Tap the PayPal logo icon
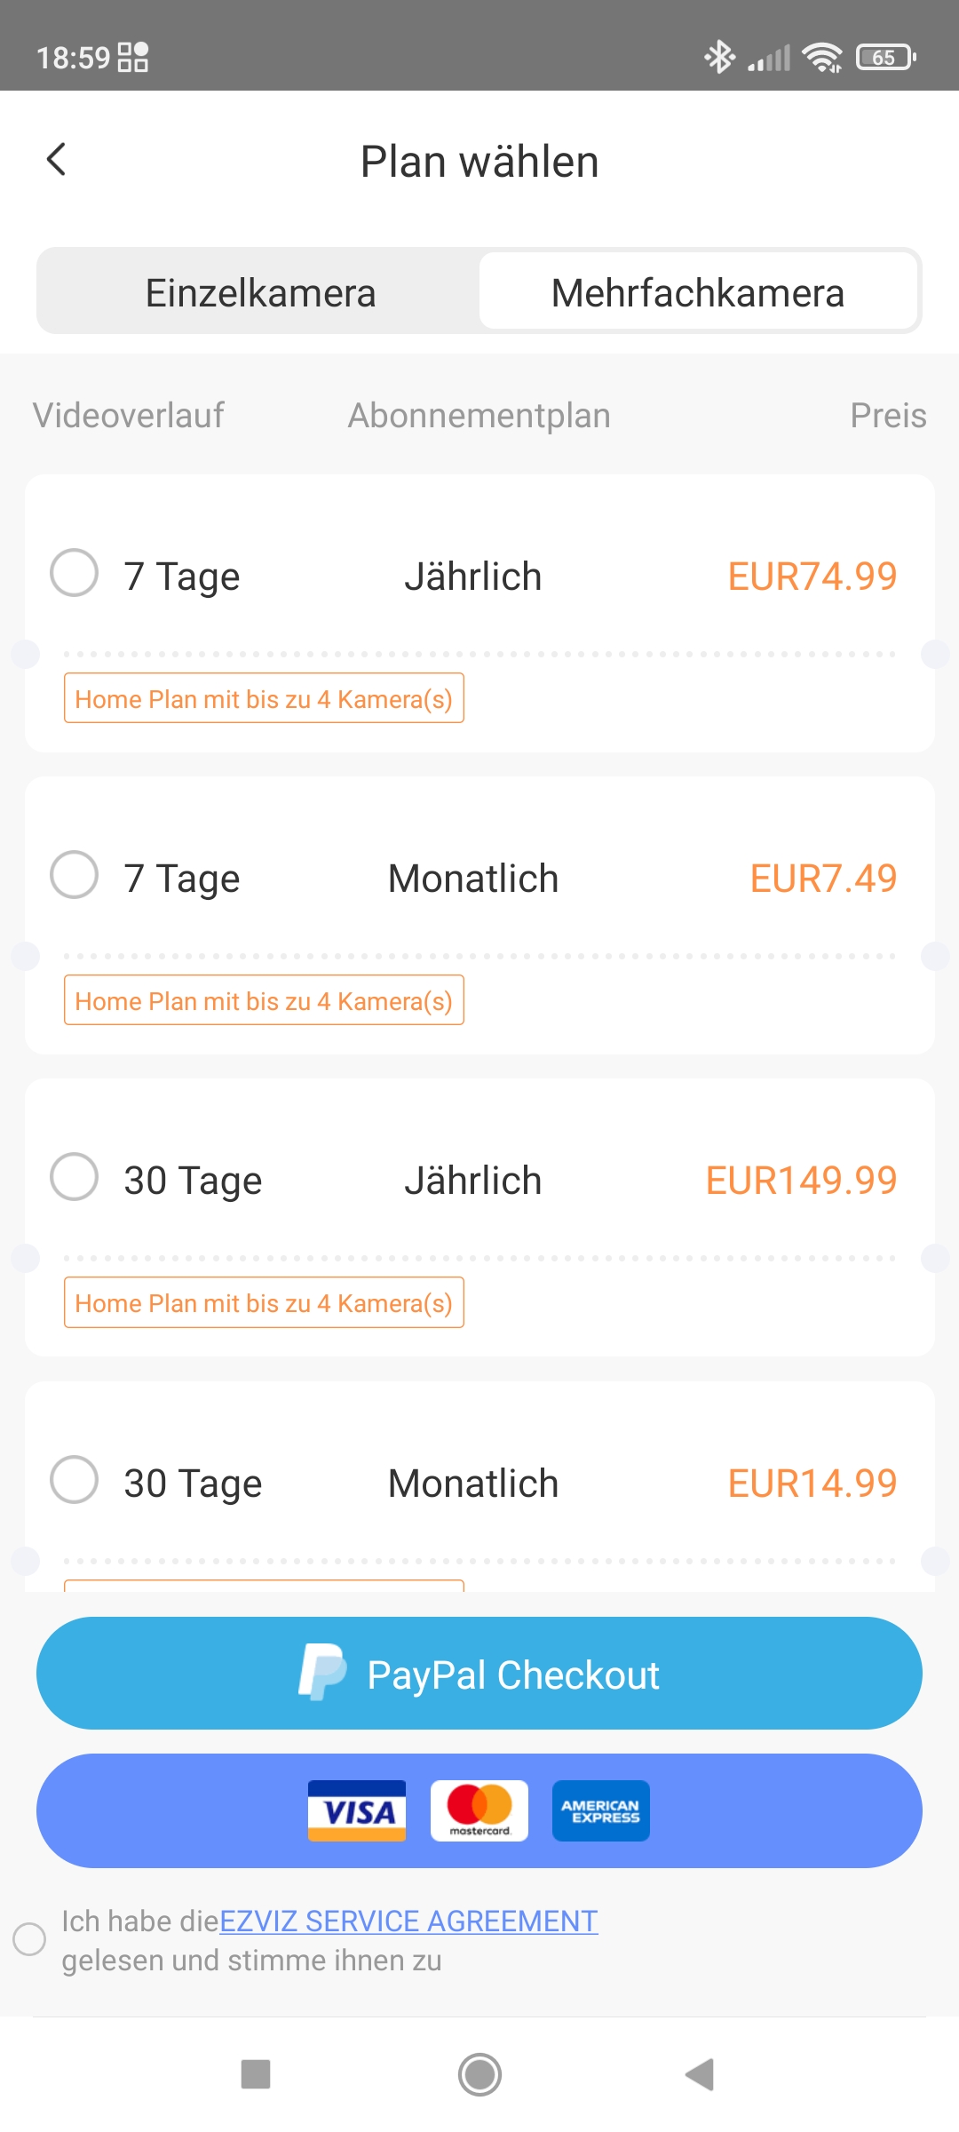959x2132 pixels. click(x=321, y=1672)
